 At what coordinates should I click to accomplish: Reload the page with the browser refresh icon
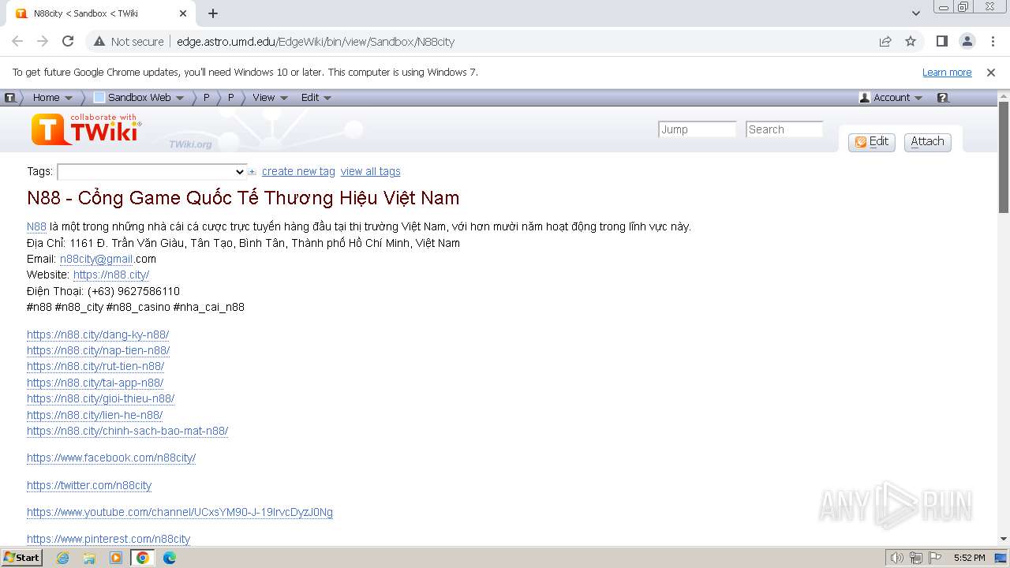click(x=68, y=41)
